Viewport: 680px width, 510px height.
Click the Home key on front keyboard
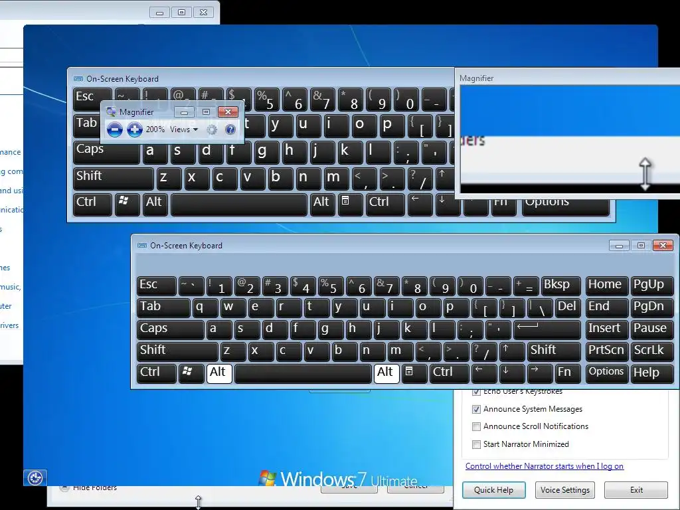coord(606,286)
